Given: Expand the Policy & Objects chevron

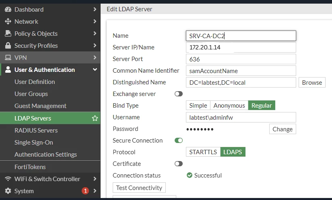Looking at the screenshot, I should [x=95, y=33].
